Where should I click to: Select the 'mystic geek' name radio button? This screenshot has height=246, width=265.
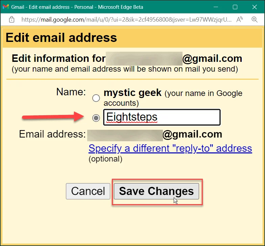(x=96, y=98)
